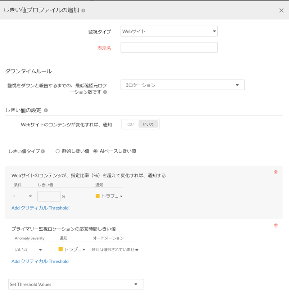Open the Set Threshold Values dropdown
The height and width of the screenshot is (297, 289).
pyautogui.click(x=76, y=284)
